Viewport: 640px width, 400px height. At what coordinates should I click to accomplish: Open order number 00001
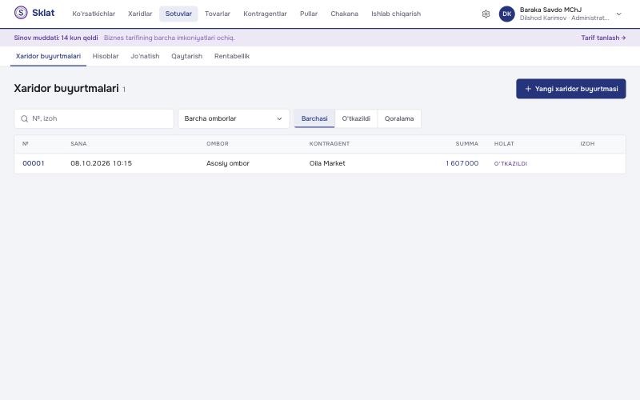[x=34, y=163]
